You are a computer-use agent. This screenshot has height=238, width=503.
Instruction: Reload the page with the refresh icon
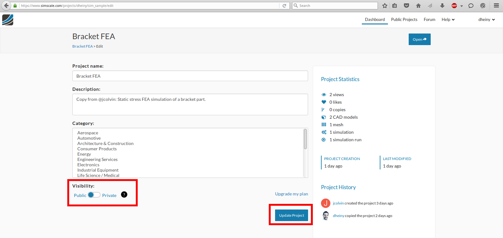pos(284,6)
